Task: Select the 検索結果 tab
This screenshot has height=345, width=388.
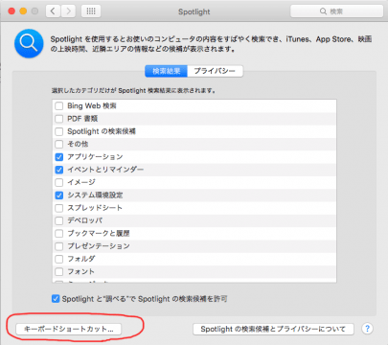Action: 167,71
